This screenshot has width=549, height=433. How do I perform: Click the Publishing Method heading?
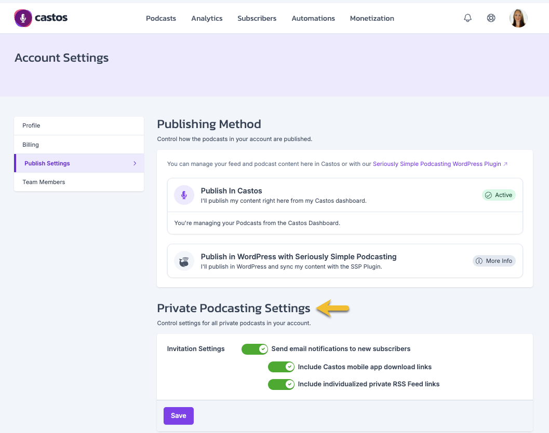209,124
